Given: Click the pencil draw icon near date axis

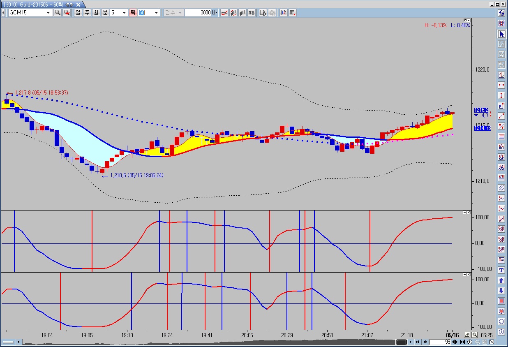Looking at the screenshot, I should (467, 335).
